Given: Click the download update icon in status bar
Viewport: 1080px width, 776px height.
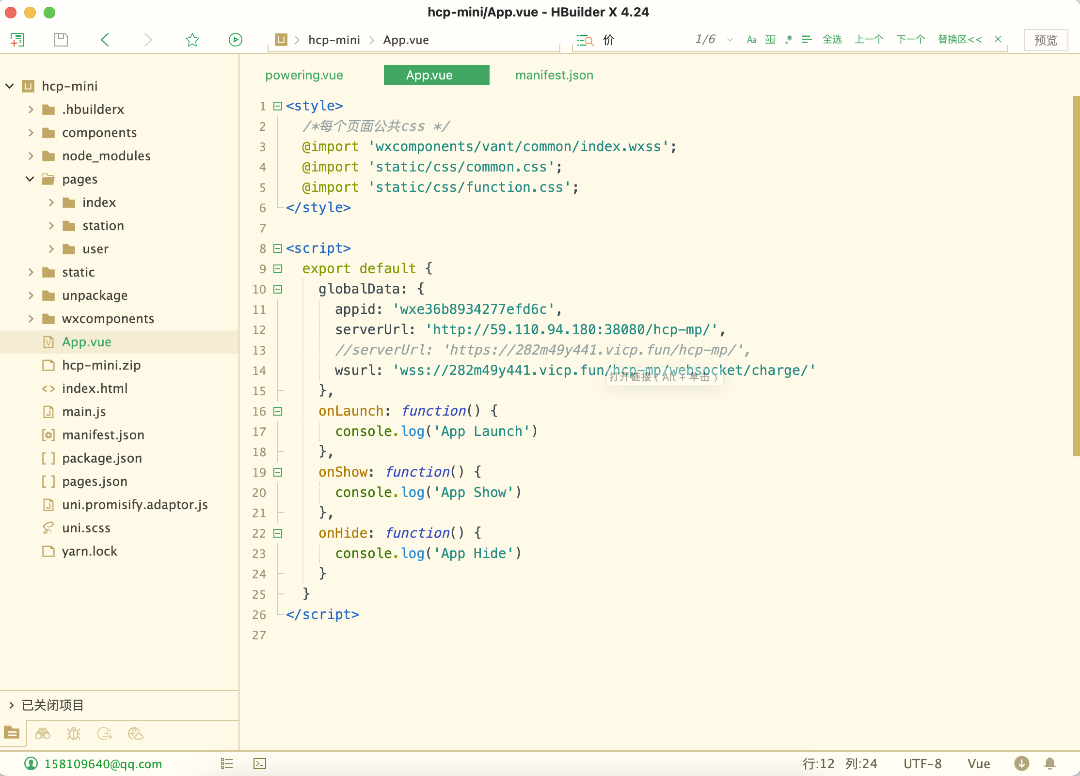Looking at the screenshot, I should [x=1021, y=763].
